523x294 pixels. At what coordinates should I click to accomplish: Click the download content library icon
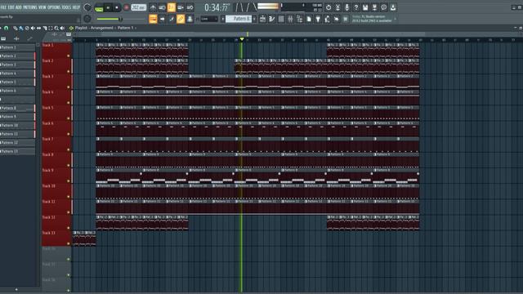(393, 7)
